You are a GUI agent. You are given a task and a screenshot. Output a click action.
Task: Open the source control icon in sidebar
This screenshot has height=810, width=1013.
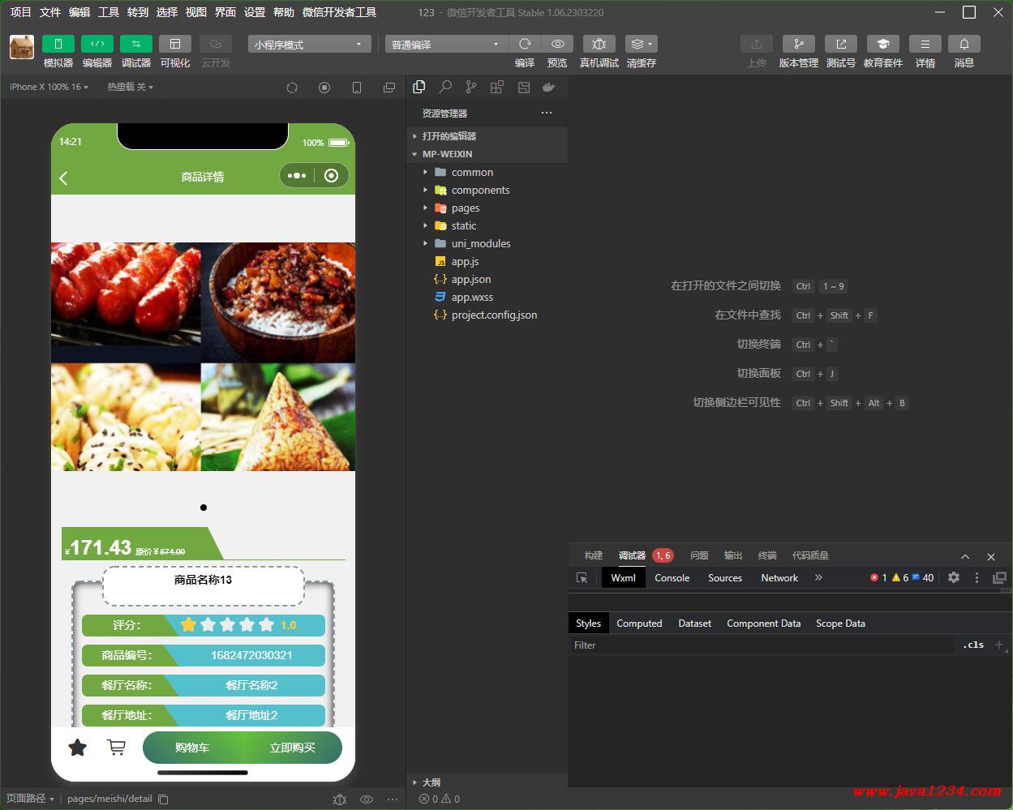[x=471, y=87]
